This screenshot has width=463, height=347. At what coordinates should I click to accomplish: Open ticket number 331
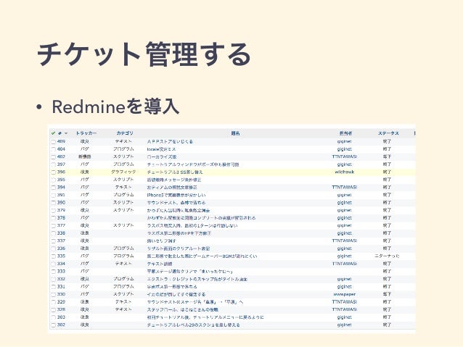coord(61,287)
